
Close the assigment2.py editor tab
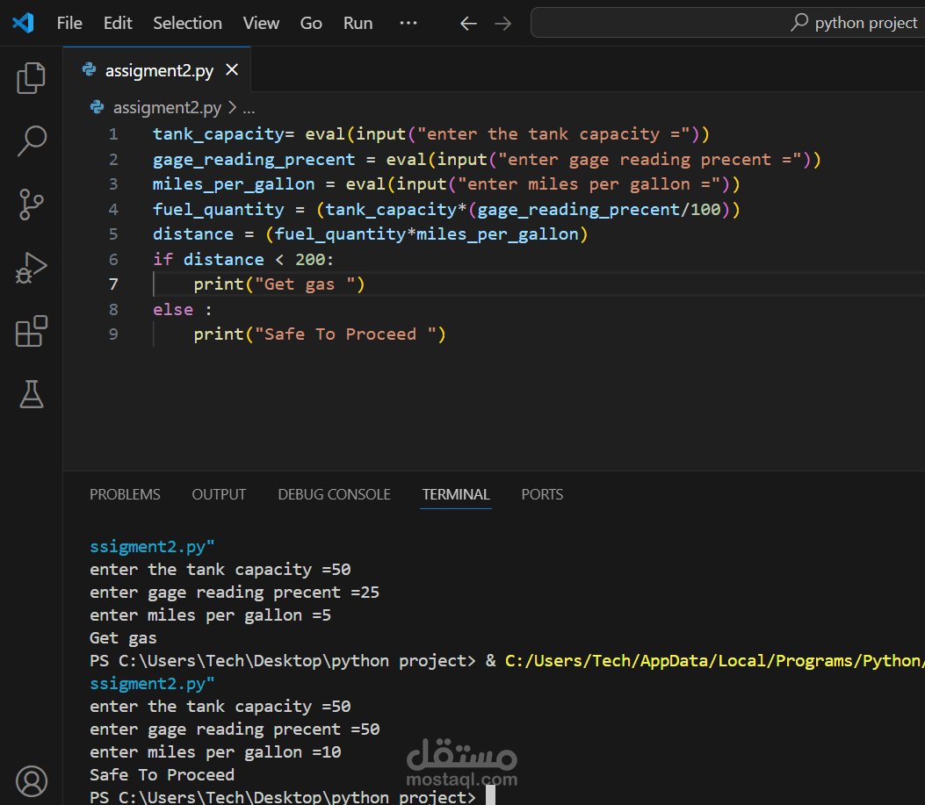(x=232, y=70)
